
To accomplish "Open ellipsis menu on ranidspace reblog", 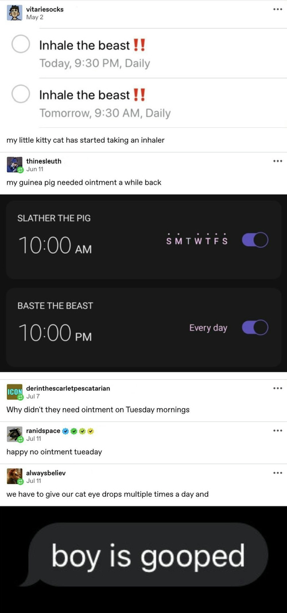I will tap(277, 431).
